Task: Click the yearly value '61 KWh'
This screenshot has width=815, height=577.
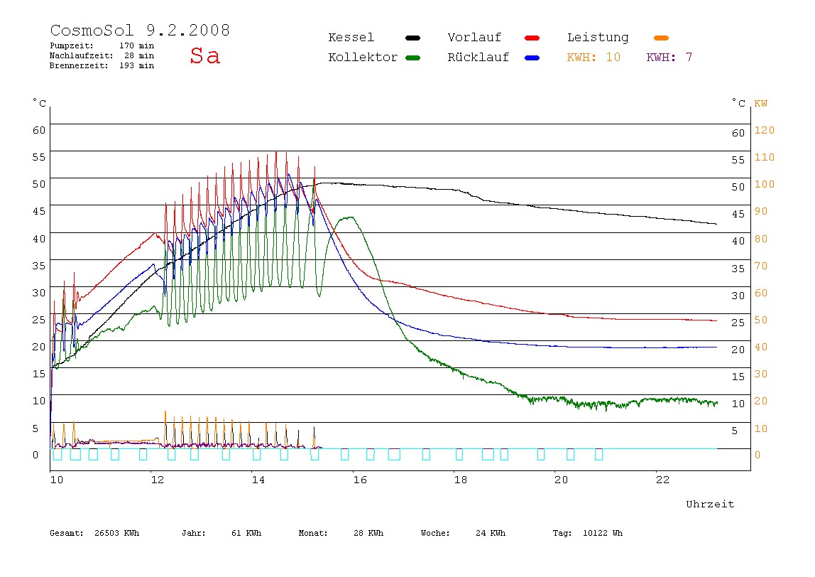Action: pos(246,533)
